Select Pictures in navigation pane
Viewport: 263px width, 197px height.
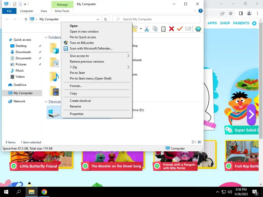point(21,64)
